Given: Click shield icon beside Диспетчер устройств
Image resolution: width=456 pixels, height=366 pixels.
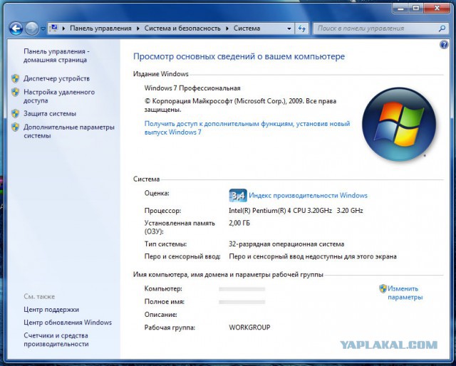Looking at the screenshot, I should tap(16, 78).
